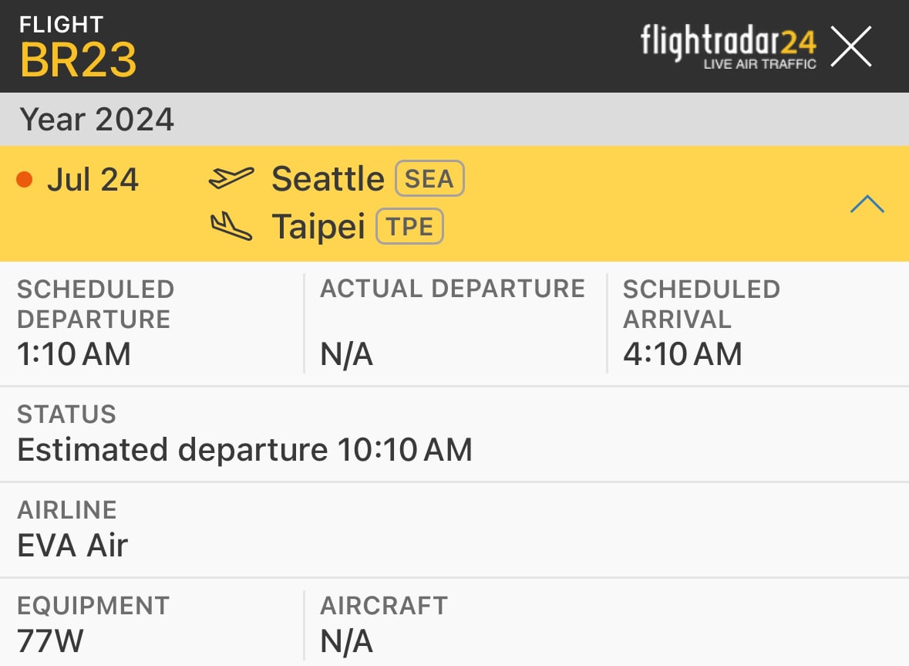Click the EVA Air airline name
This screenshot has width=909, height=666.
(x=72, y=546)
